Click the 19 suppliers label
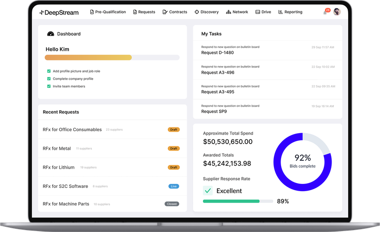Screen dimensions: 380x232 click(x=88, y=167)
